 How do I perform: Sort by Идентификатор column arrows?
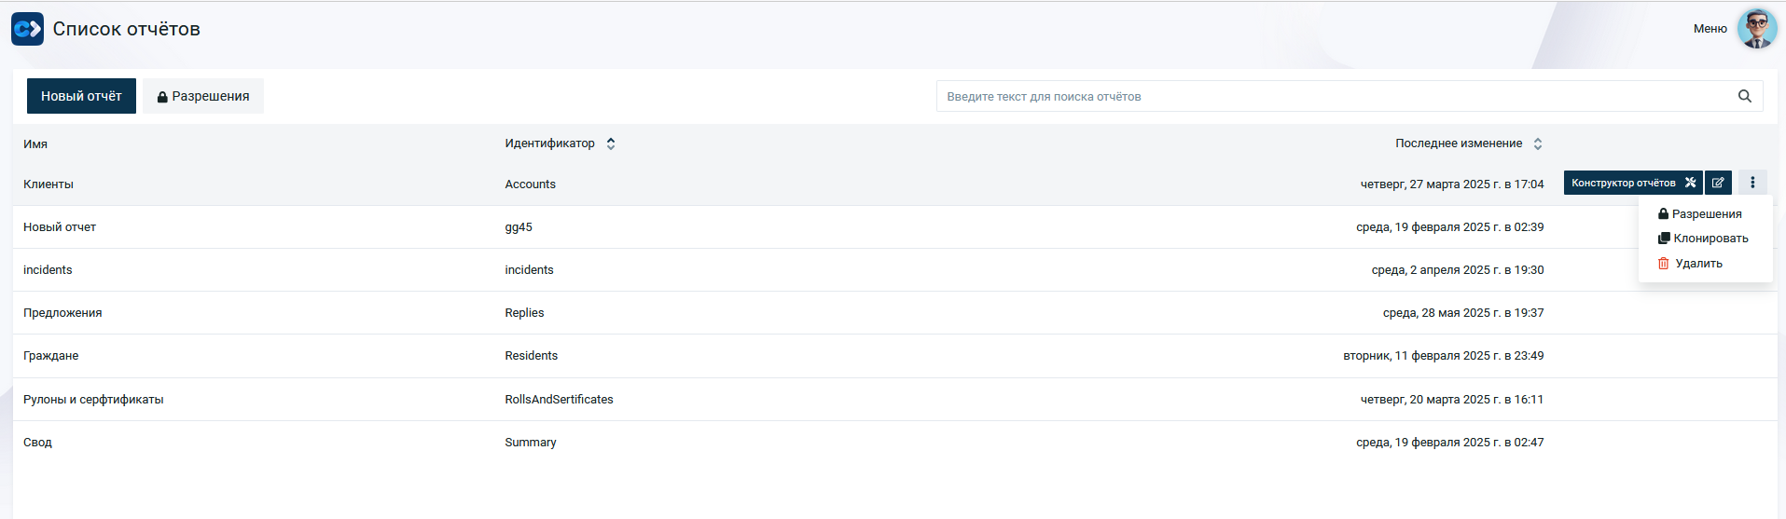[611, 143]
